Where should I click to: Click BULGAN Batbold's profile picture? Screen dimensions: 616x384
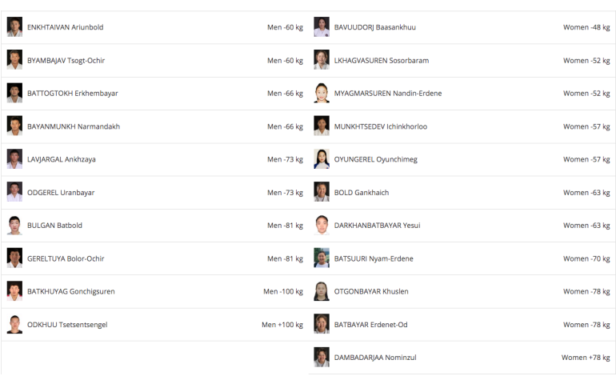(x=14, y=226)
